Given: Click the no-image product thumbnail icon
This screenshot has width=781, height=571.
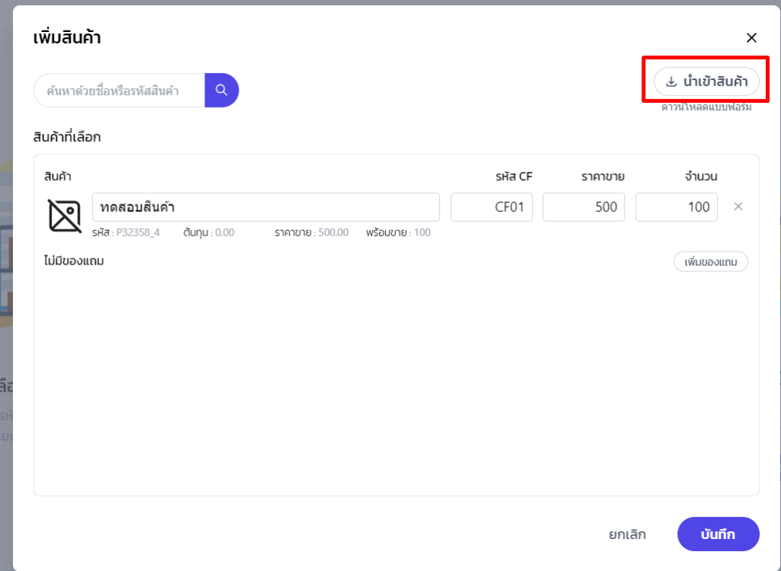Looking at the screenshot, I should click(x=65, y=215).
